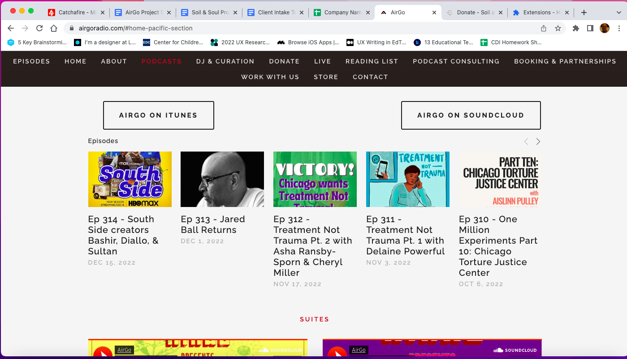Open Ep 312 Treatment Not Trauma Pt. 2 link
Screen dimensions: 627x359
313,246
